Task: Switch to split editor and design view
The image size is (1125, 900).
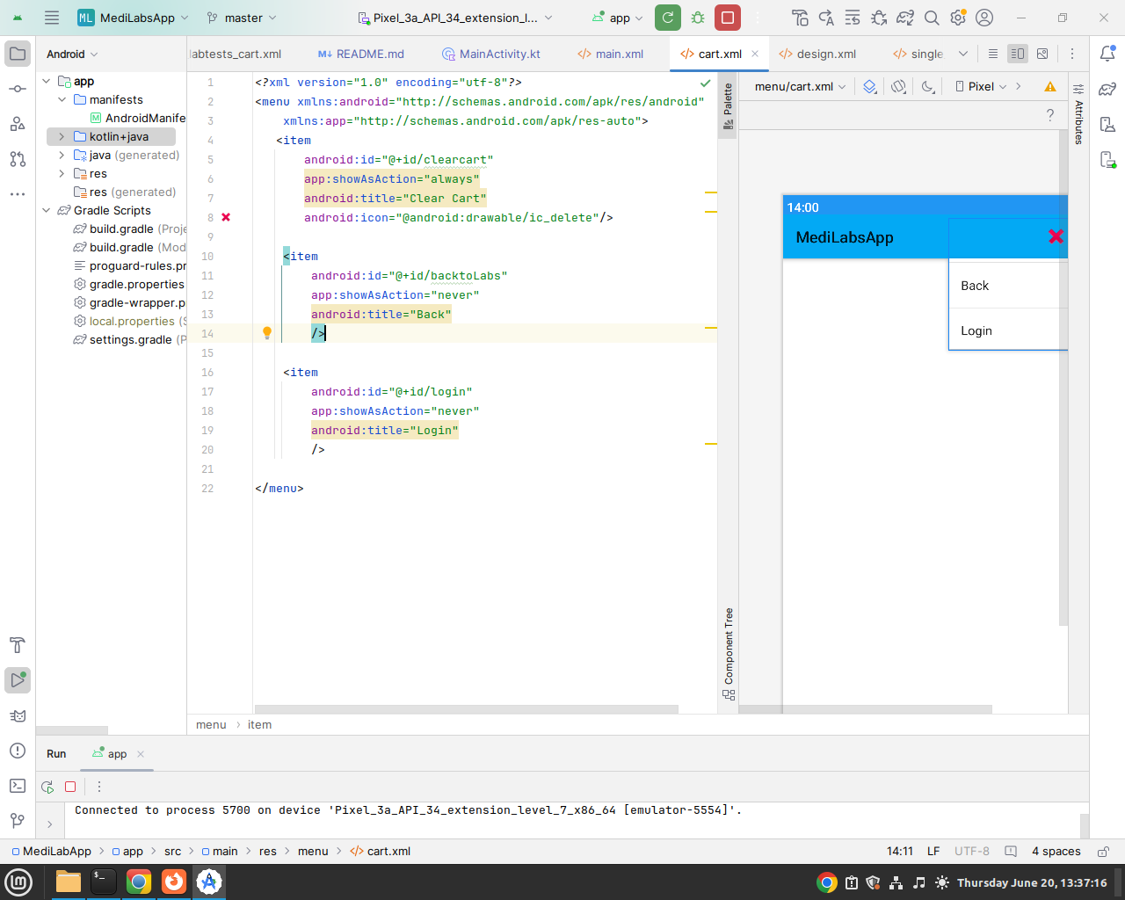Action: click(1017, 54)
